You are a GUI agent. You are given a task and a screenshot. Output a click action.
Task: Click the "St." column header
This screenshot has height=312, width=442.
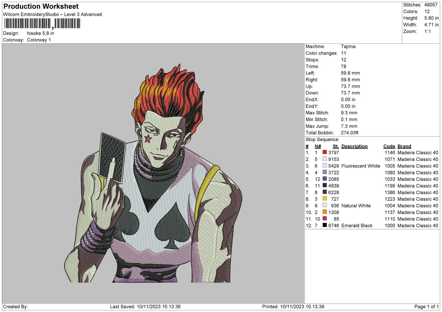tap(336, 146)
